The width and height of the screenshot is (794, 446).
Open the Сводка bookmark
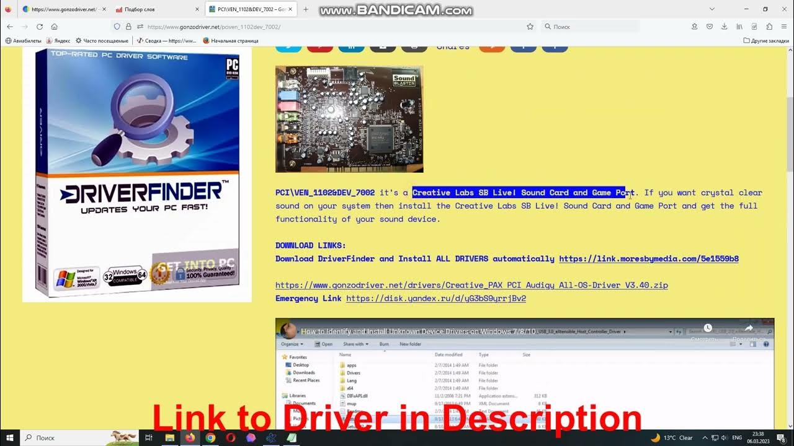coord(167,40)
